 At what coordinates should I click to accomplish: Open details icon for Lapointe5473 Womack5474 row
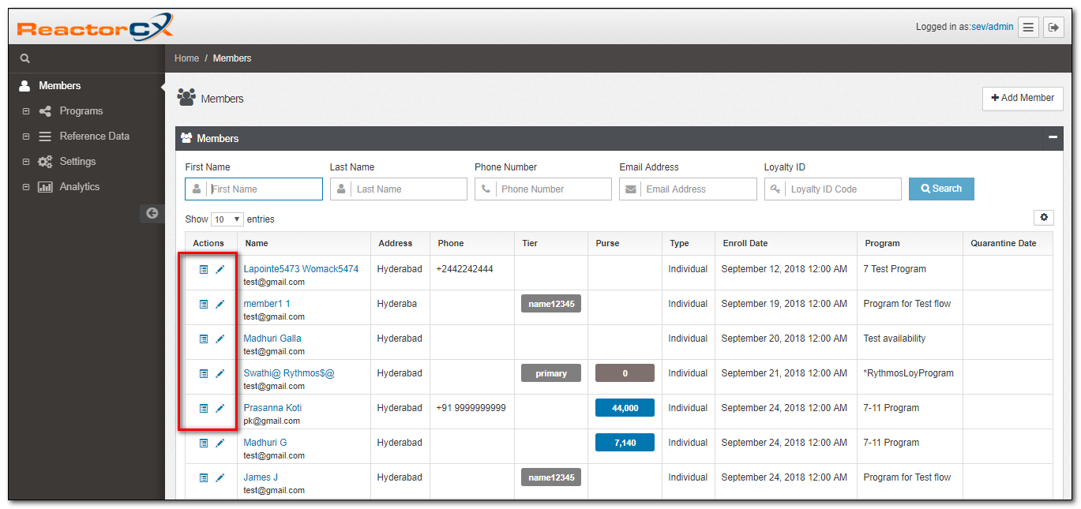point(204,269)
